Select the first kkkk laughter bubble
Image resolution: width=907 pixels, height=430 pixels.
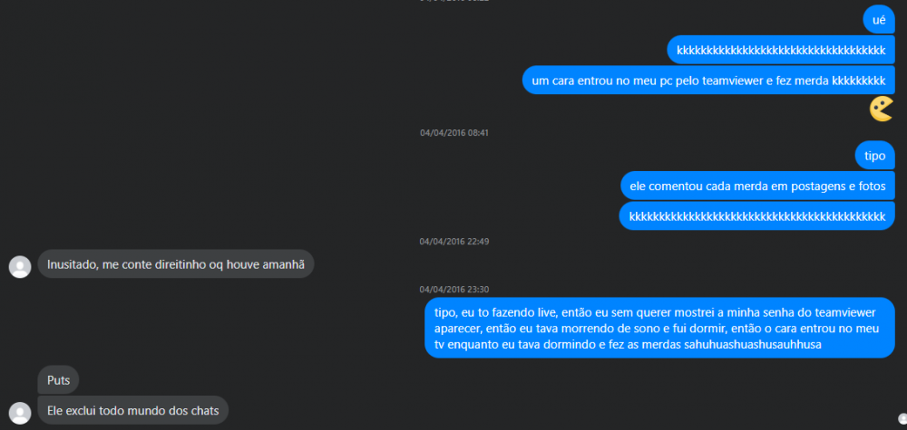pyautogui.click(x=781, y=50)
